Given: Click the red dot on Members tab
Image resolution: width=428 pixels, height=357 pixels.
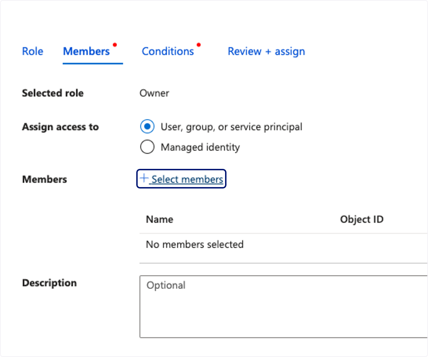Looking at the screenshot, I should 114,45.
